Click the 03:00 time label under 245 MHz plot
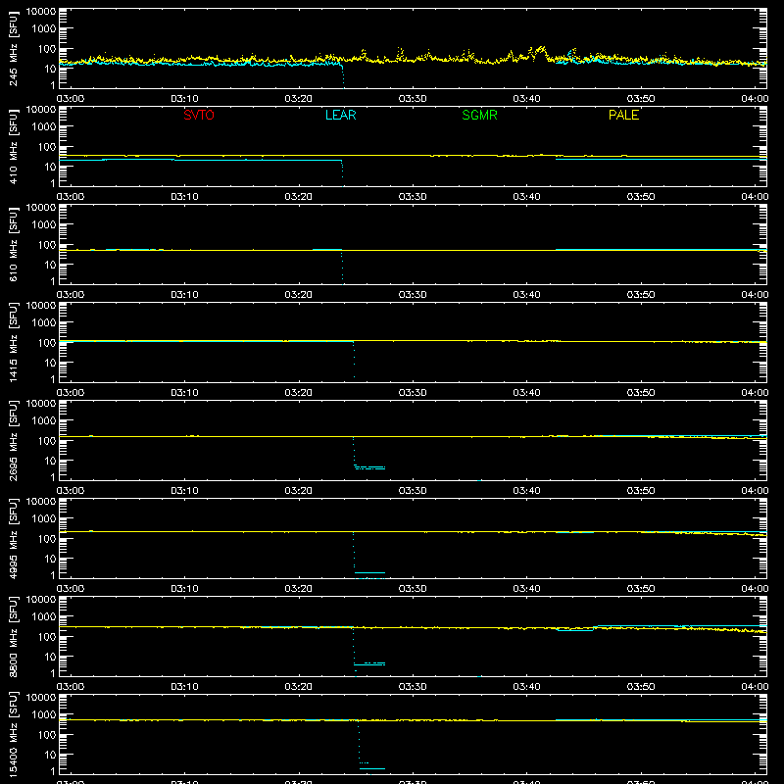 71,99
